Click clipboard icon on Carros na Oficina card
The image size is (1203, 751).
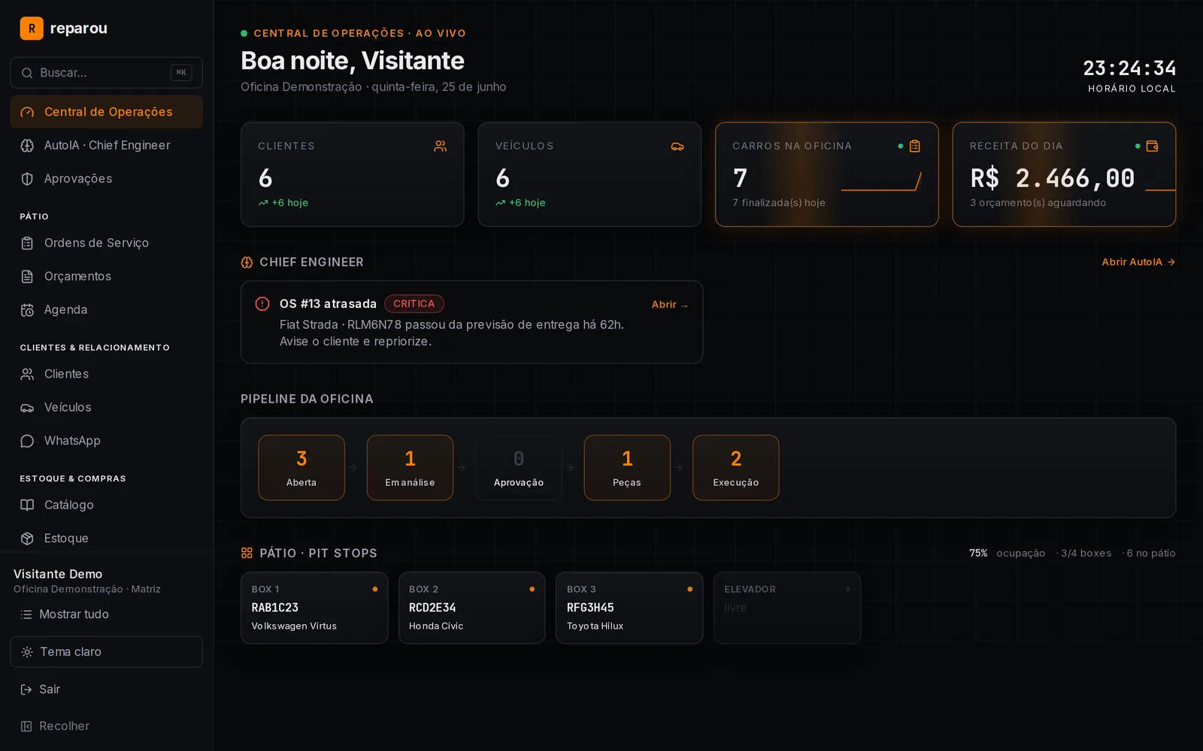[x=915, y=146]
